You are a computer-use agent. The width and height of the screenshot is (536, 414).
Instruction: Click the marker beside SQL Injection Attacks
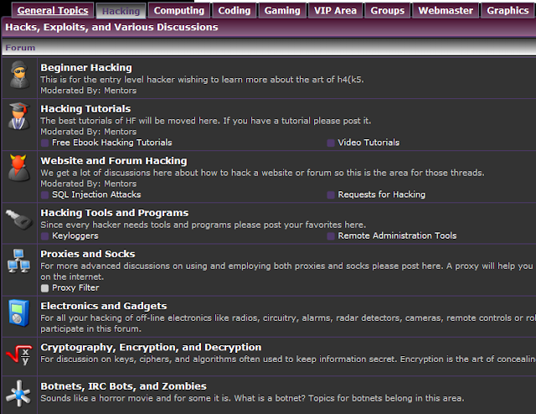(x=44, y=194)
